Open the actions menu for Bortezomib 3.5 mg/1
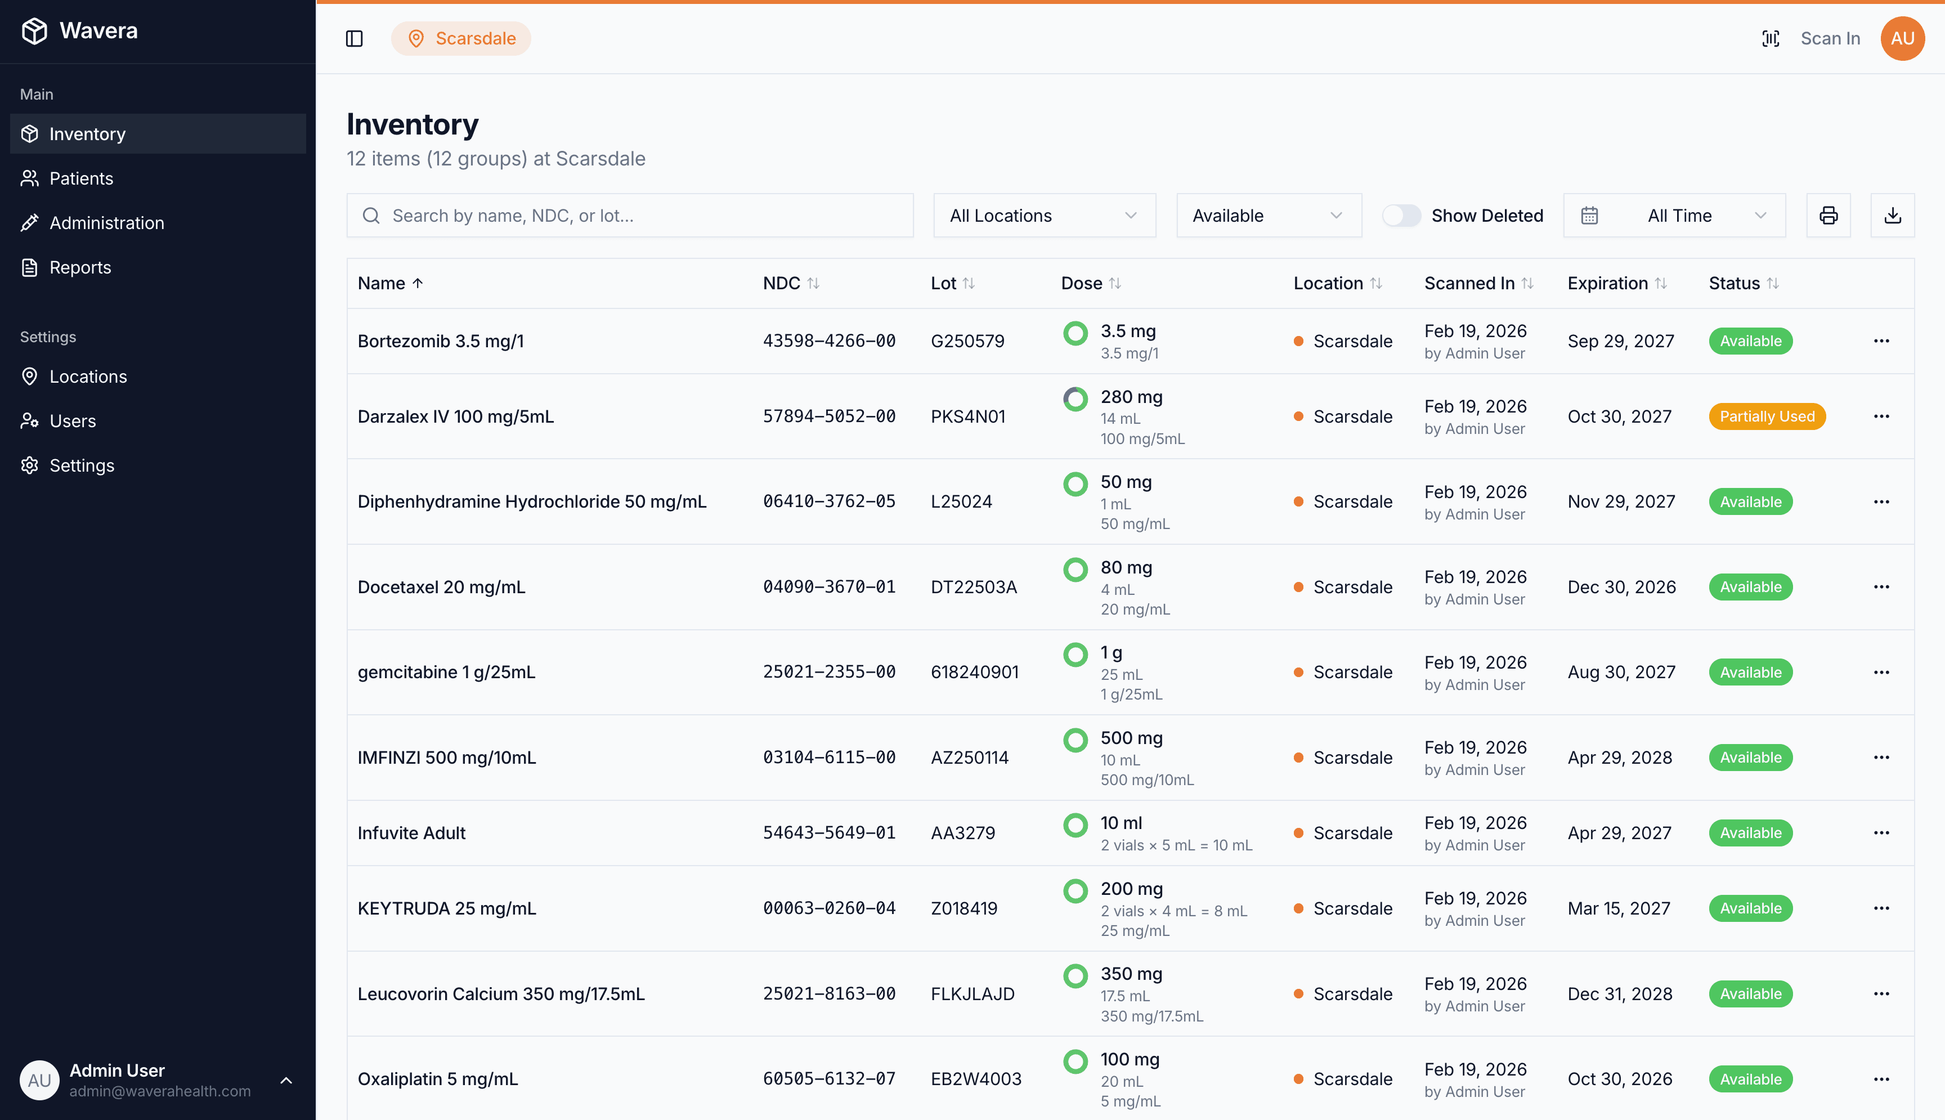 click(1882, 341)
